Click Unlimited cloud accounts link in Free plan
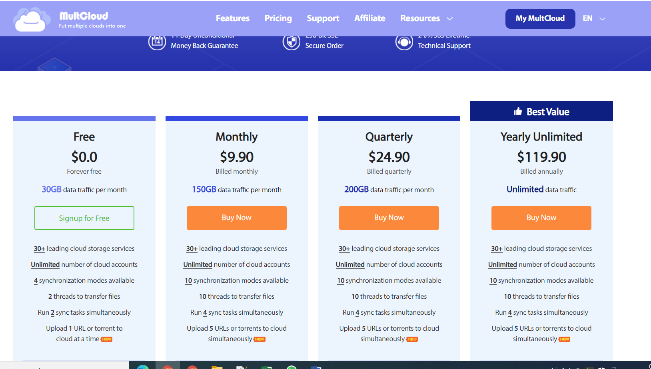Viewport: 651px width, 369px height. click(x=45, y=265)
